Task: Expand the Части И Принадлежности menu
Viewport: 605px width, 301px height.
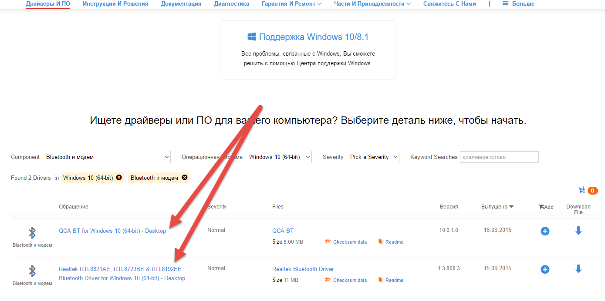Action: (372, 3)
